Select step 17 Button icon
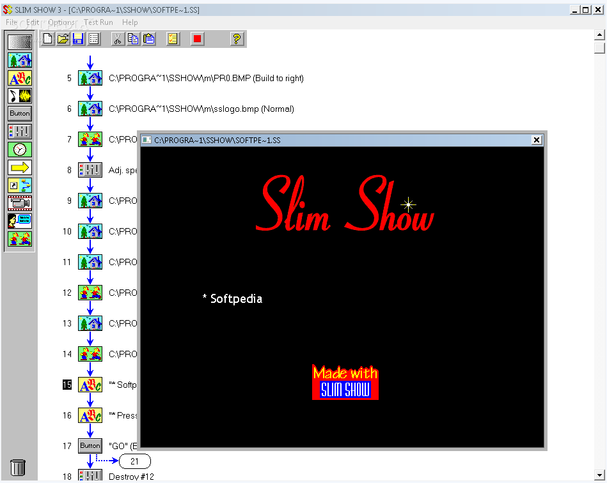The width and height of the screenshot is (607, 483). [90, 445]
